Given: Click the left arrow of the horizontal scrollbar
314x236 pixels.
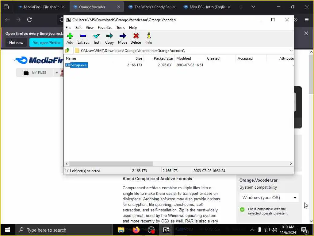Looking at the screenshot, I should coord(67,163).
